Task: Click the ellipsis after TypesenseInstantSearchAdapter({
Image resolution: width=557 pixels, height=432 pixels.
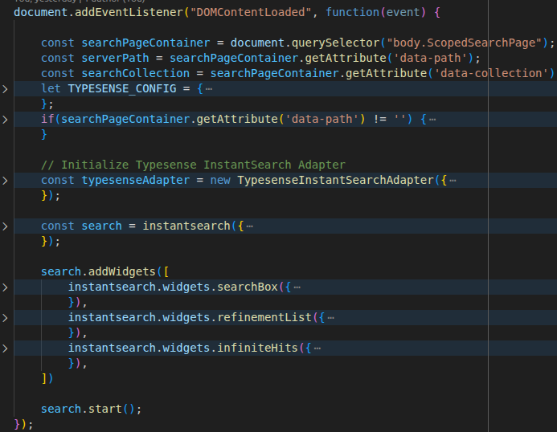Action: point(453,180)
